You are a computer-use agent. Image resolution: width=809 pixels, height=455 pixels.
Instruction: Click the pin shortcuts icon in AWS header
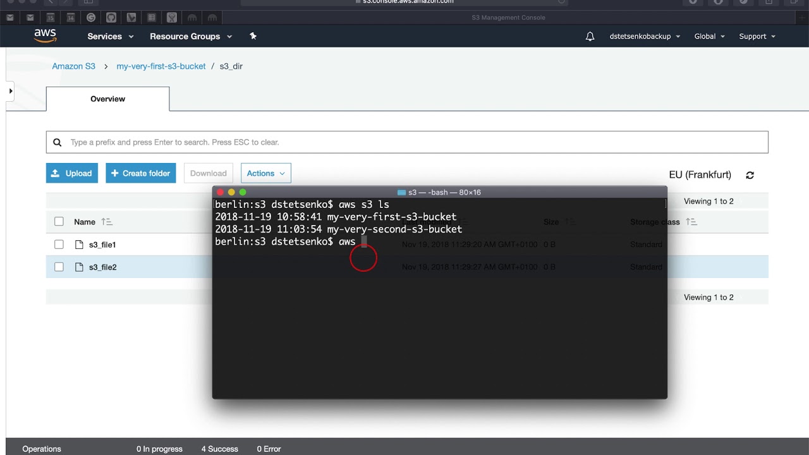(253, 36)
